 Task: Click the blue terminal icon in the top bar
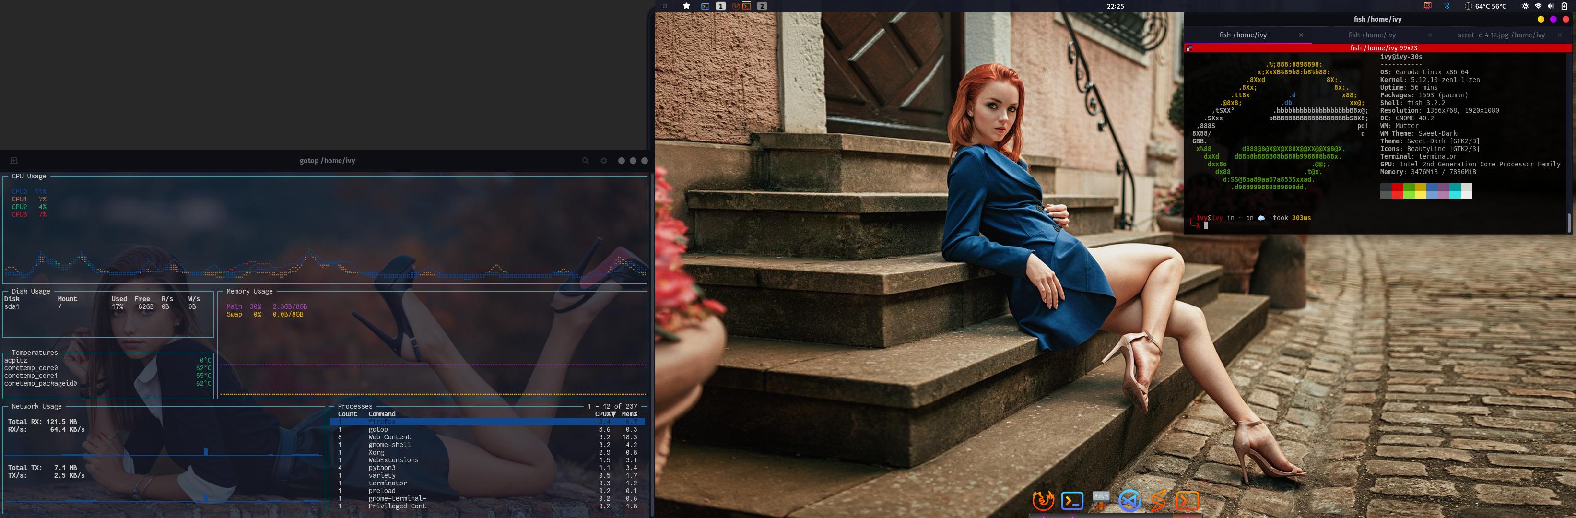706,6
